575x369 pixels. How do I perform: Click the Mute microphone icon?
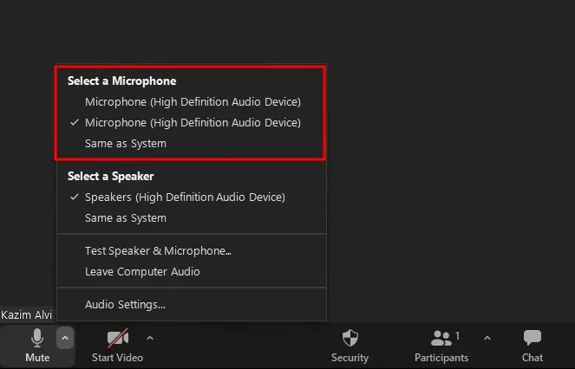[37, 338]
